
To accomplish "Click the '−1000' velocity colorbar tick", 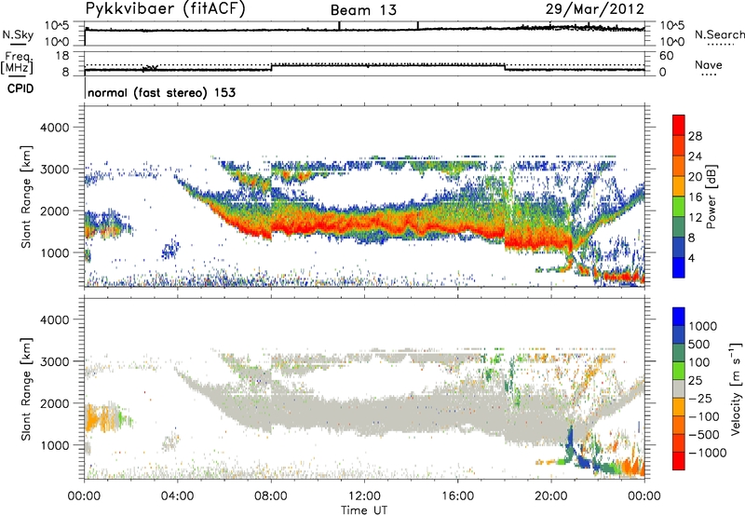I will point(707,453).
